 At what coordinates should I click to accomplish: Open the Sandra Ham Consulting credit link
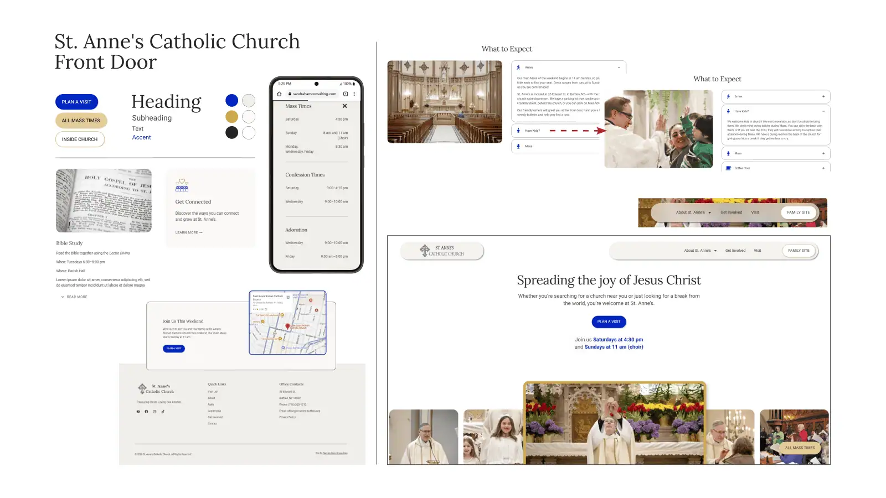point(335,453)
